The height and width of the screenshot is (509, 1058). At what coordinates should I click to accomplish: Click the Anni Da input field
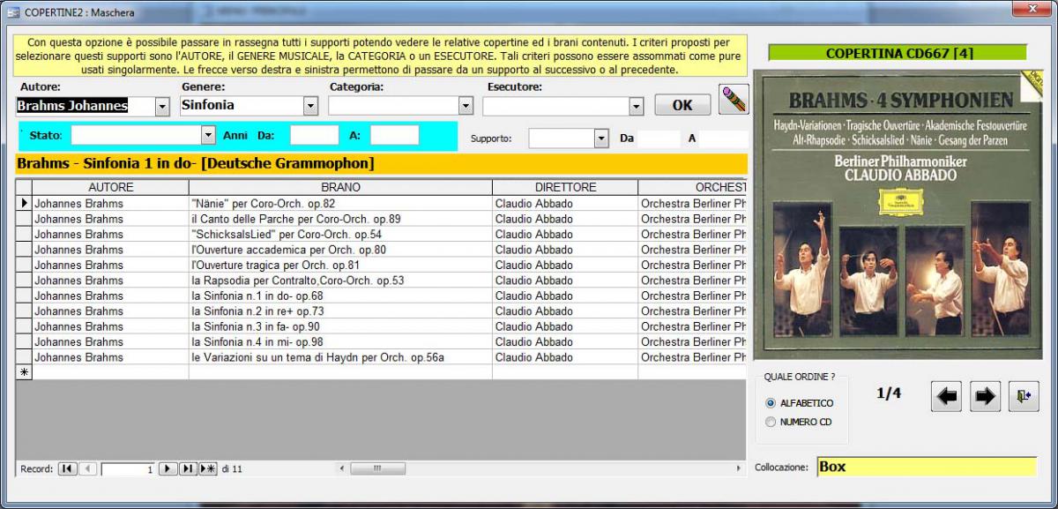314,136
